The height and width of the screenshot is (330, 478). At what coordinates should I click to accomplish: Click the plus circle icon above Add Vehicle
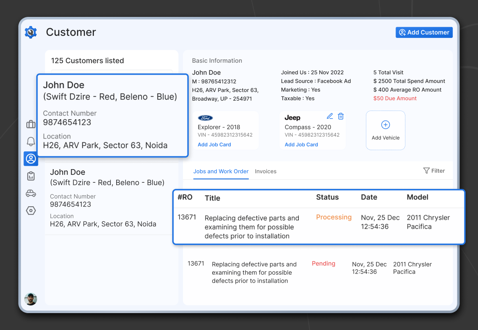[x=386, y=125]
